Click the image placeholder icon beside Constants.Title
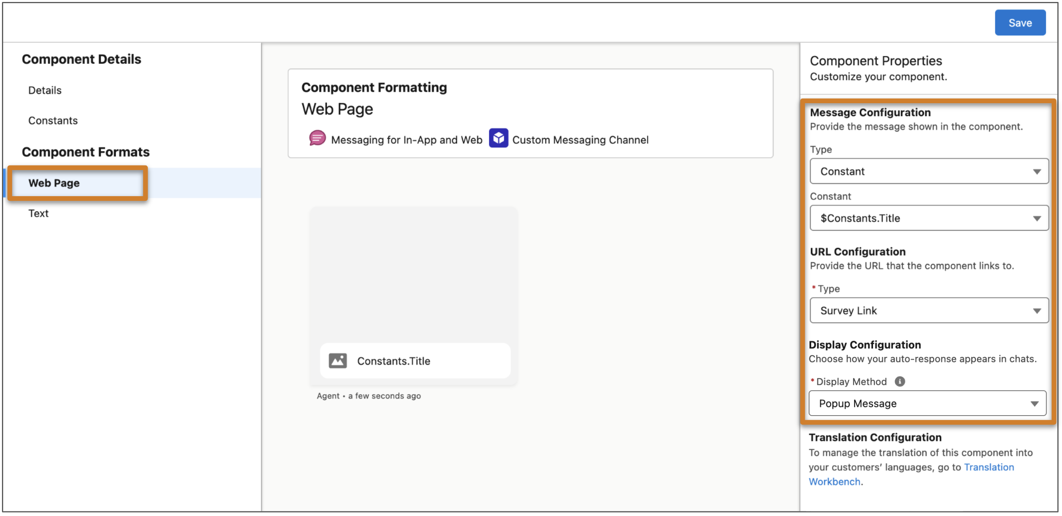Viewport: 1062px width, 516px height. coord(338,361)
